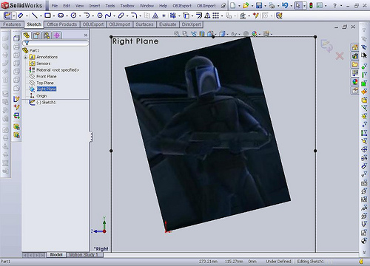Open the Tools menu
Screen dimensions: 370x266
tap(110, 6)
